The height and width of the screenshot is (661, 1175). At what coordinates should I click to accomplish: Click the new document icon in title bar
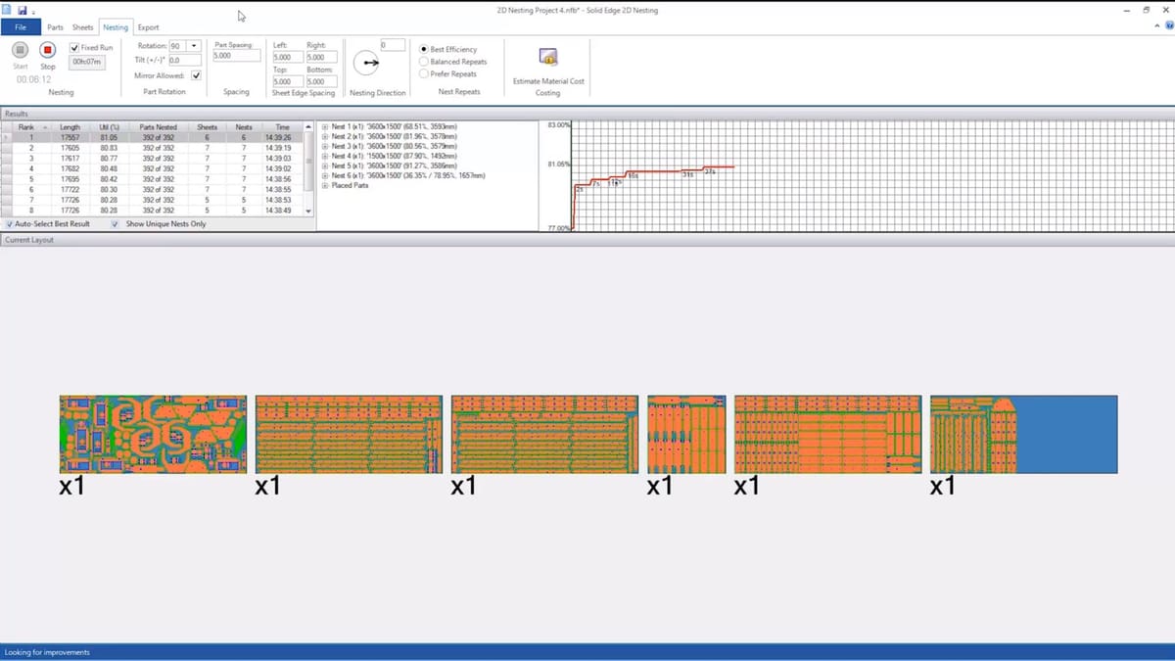[8, 10]
